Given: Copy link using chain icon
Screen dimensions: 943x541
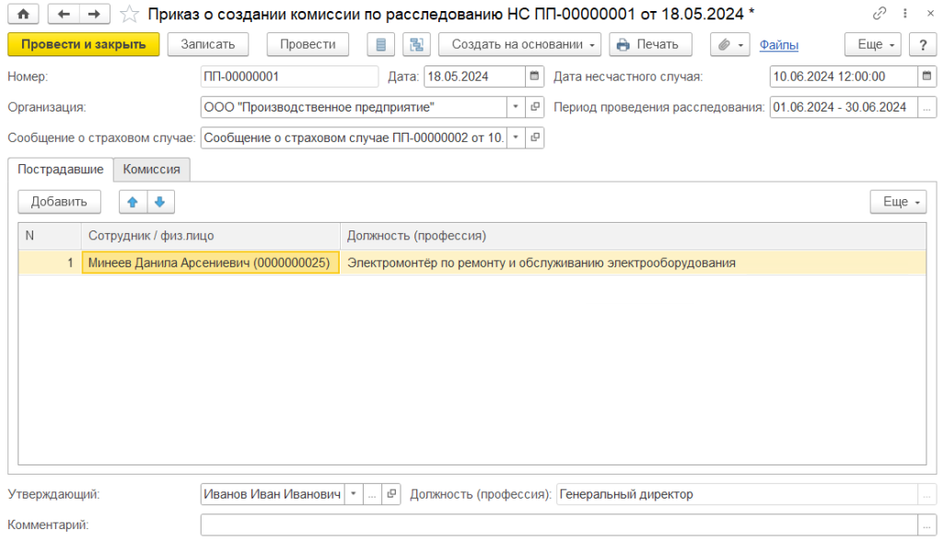Looking at the screenshot, I should (880, 14).
